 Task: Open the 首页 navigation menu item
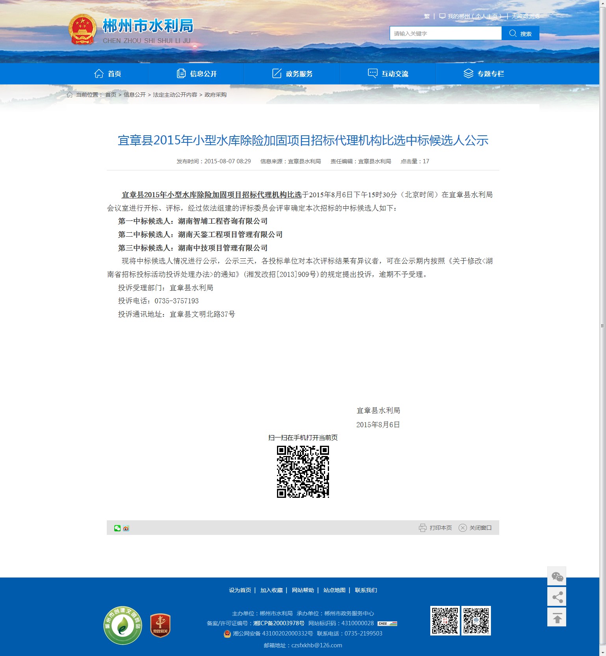click(108, 74)
